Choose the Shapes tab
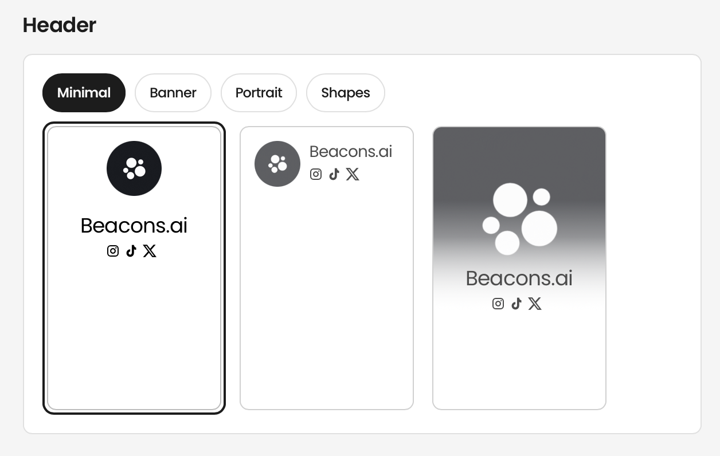Viewport: 720px width, 456px height. (346, 93)
